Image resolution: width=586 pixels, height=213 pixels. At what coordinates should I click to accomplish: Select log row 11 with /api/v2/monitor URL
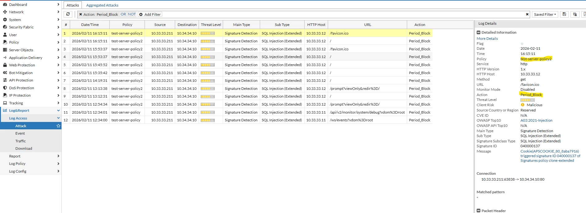click(x=247, y=112)
